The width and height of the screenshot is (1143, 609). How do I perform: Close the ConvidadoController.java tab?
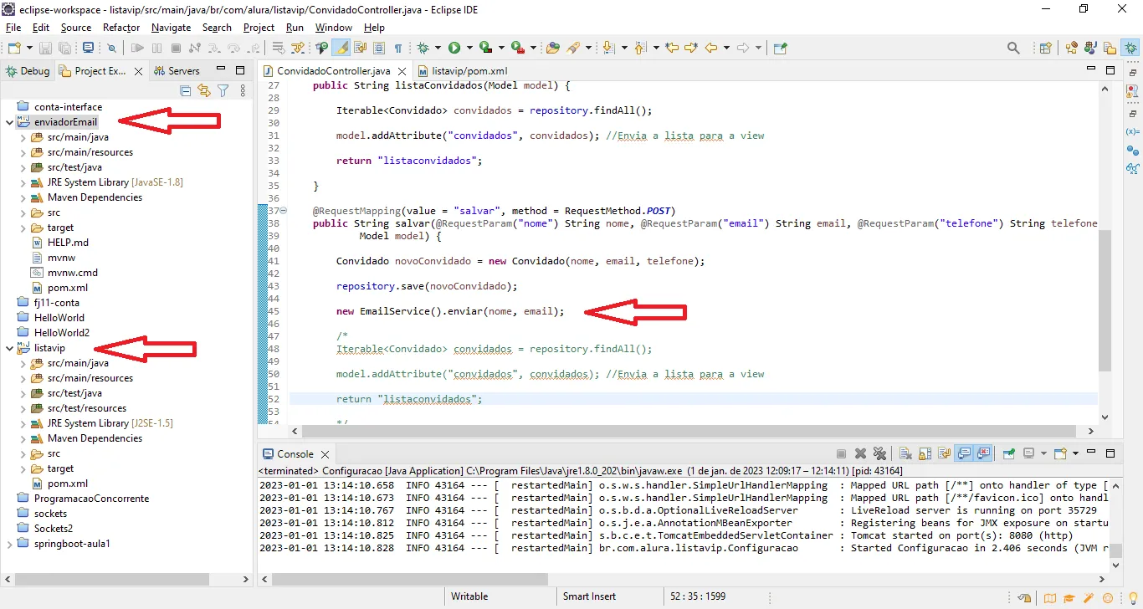click(x=402, y=71)
